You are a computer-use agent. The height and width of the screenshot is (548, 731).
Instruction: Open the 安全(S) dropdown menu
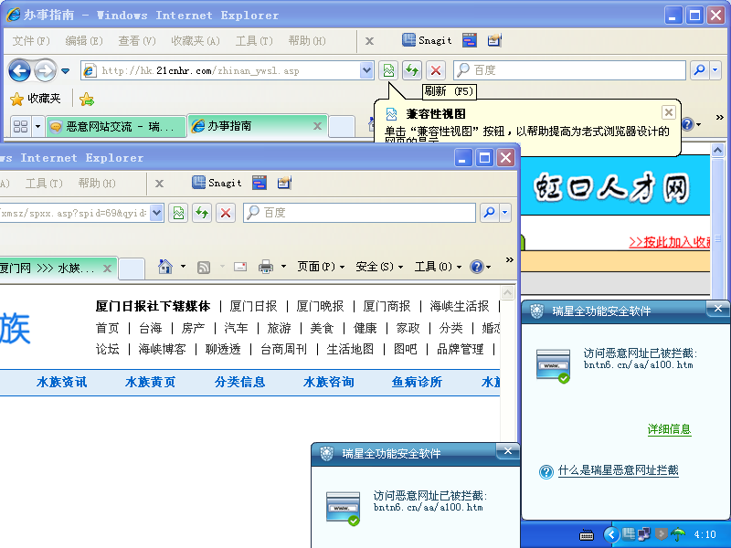pyautogui.click(x=379, y=267)
